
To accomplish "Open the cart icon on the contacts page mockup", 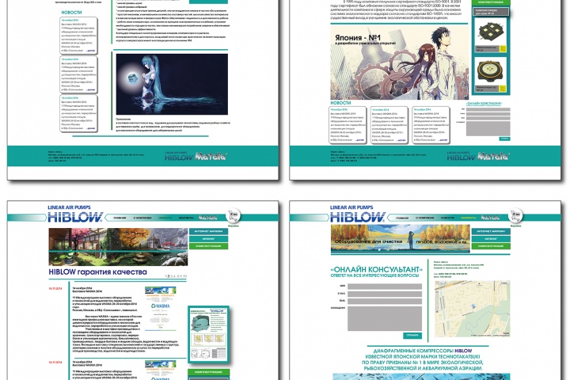I will (x=515, y=215).
